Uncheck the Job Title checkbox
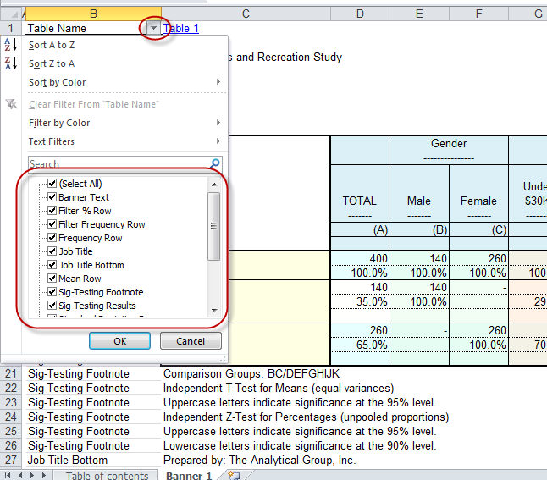Viewport: 547px width, 480px height. click(x=52, y=251)
